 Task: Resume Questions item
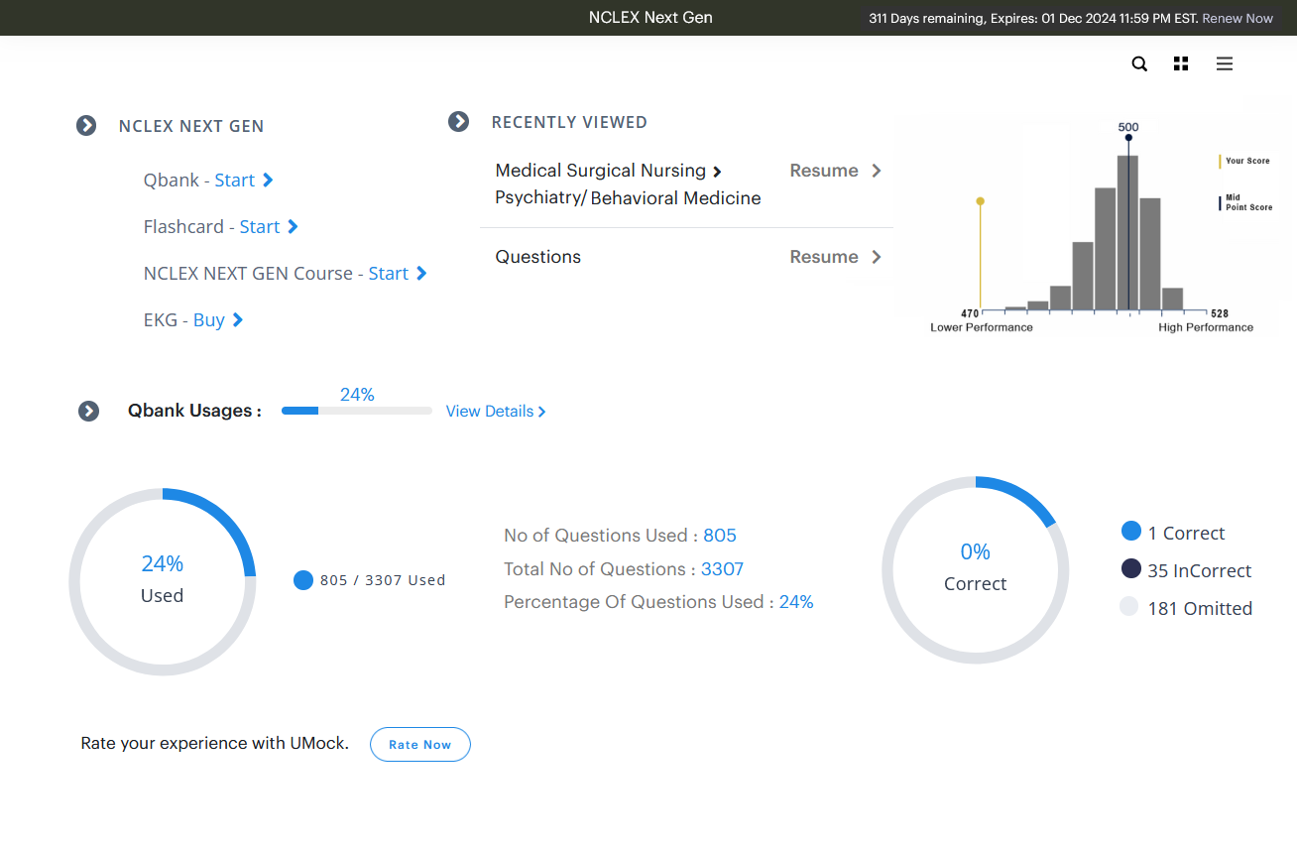point(824,257)
